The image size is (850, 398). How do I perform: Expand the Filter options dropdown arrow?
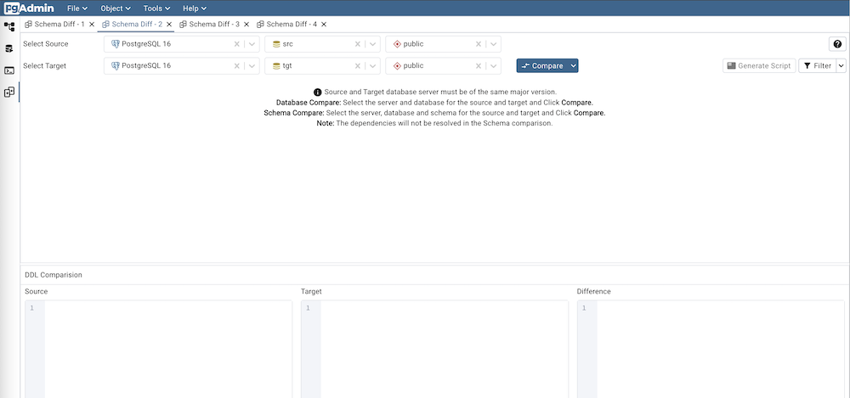[x=841, y=66]
